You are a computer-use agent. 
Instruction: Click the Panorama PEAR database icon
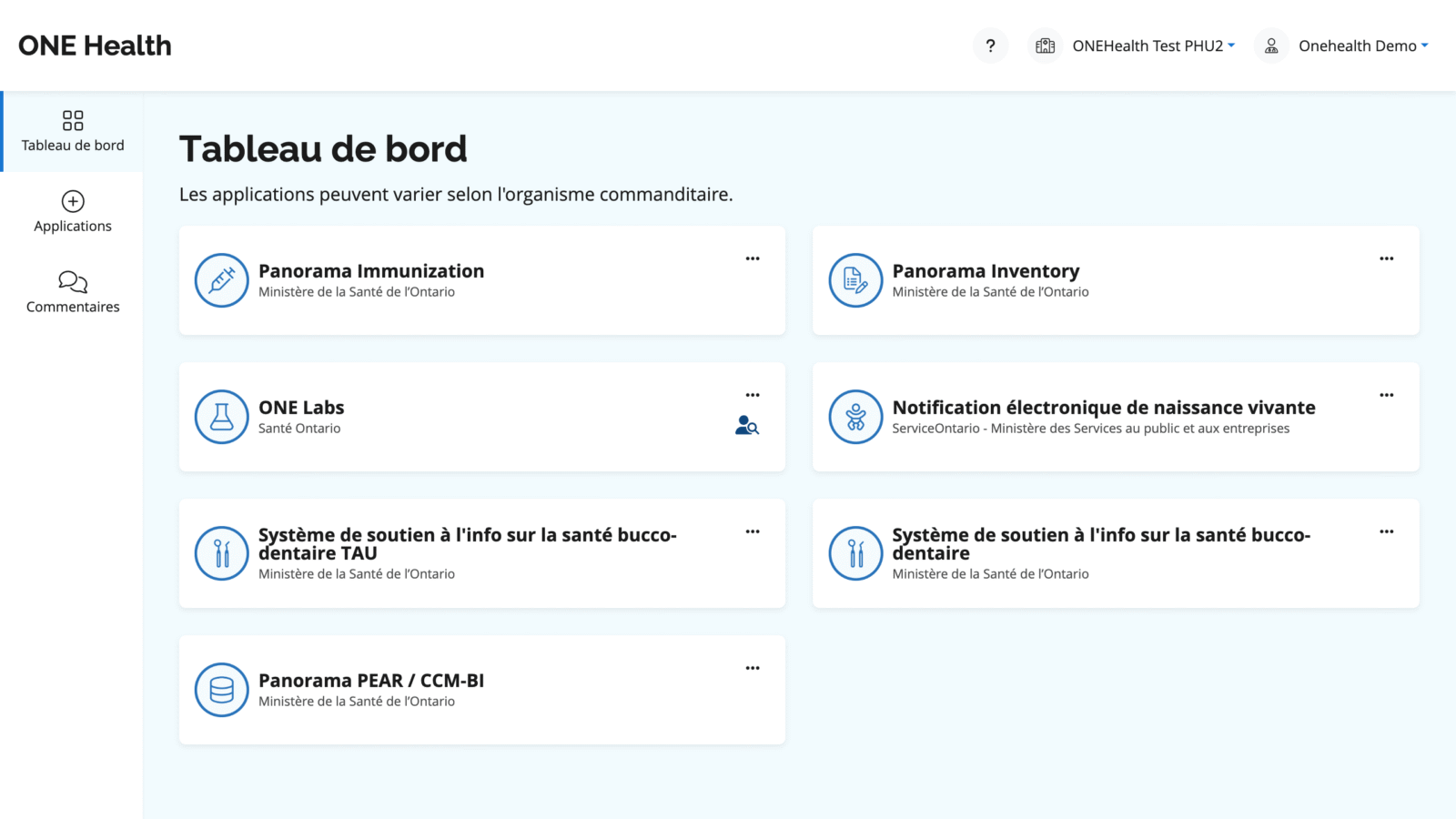[222, 690]
